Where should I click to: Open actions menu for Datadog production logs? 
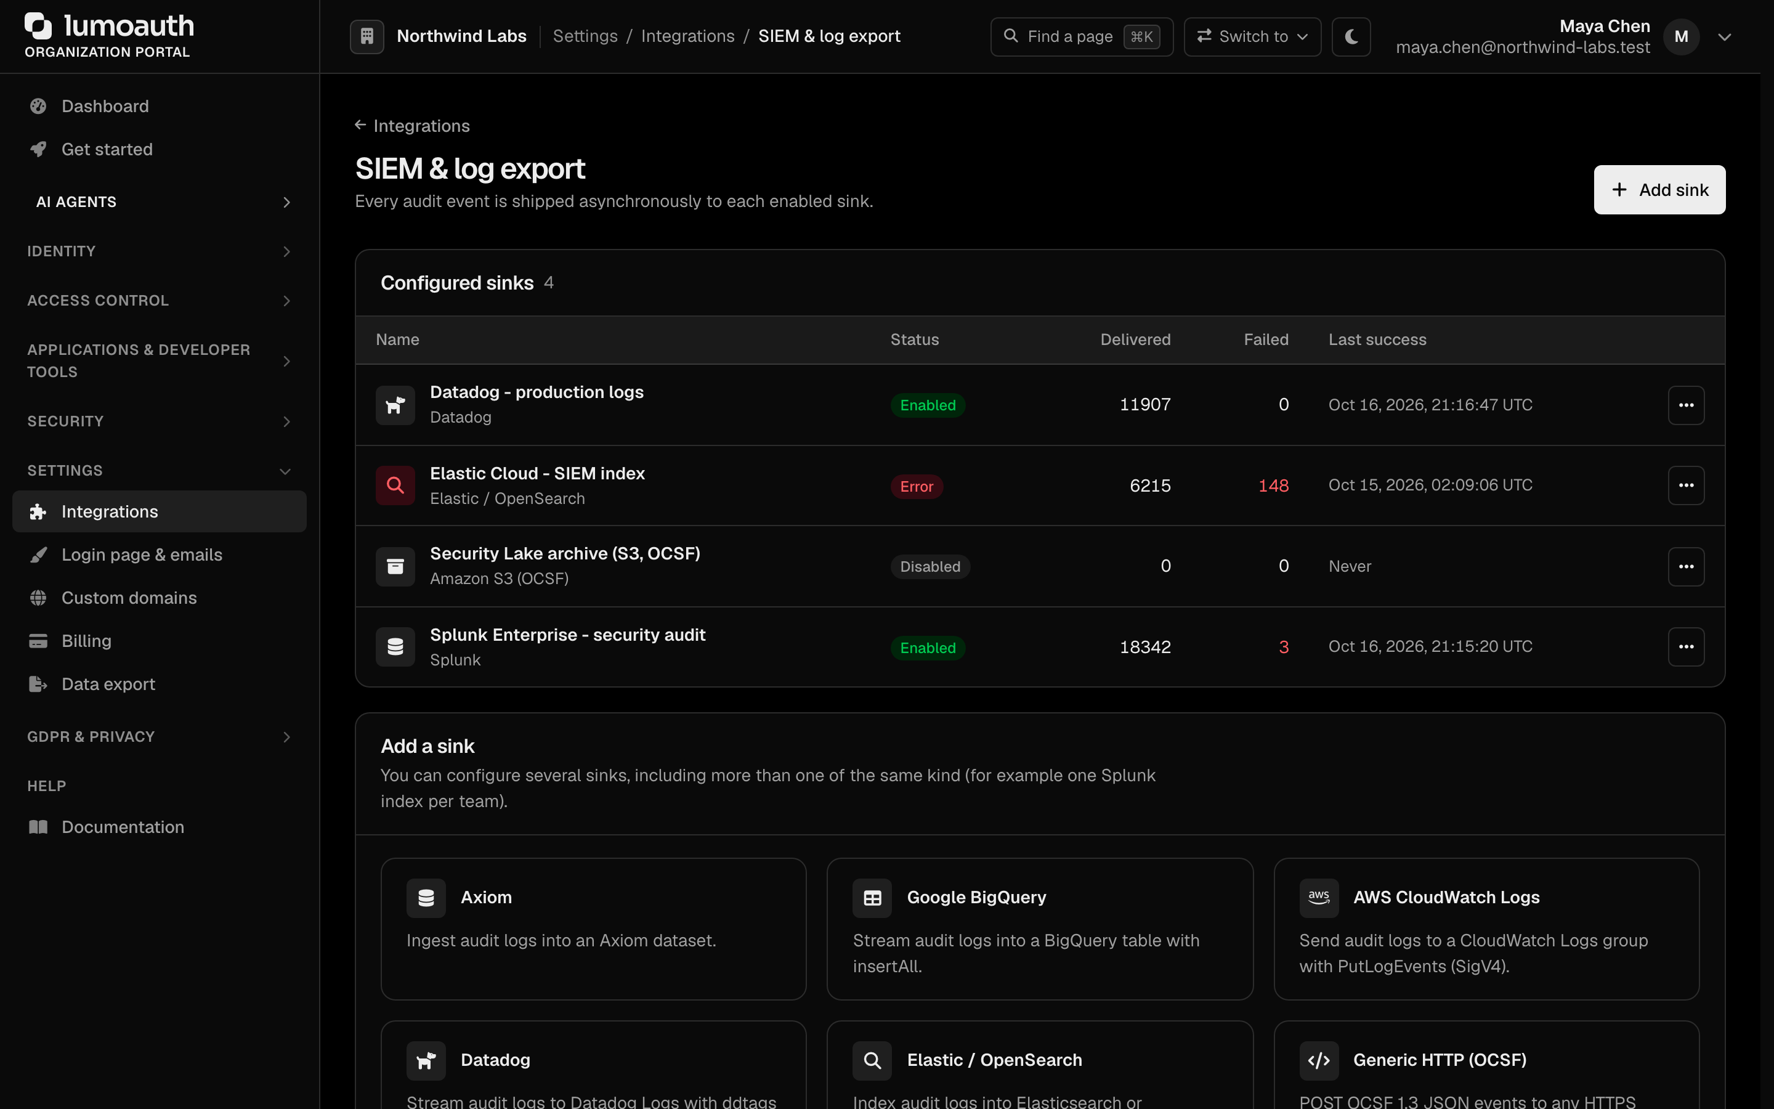click(x=1686, y=405)
